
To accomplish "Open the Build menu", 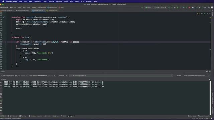I will (66, 1).
